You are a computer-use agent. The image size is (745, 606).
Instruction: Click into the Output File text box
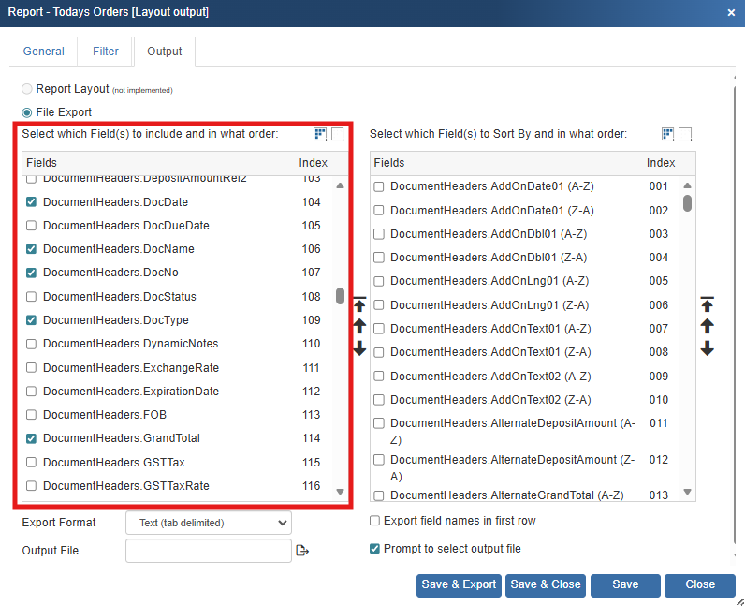(209, 551)
